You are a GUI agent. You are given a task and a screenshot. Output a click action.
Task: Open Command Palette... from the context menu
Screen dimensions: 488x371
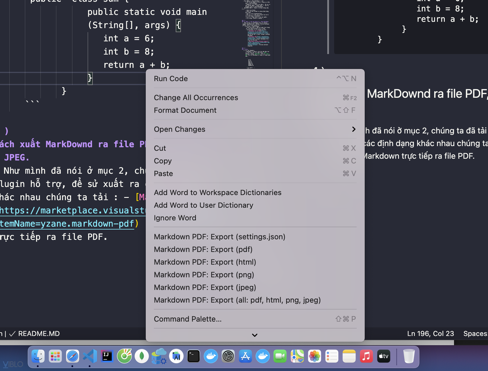click(x=255, y=319)
